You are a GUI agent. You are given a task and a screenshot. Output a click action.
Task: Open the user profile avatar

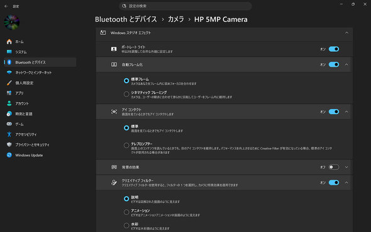click(x=11, y=22)
